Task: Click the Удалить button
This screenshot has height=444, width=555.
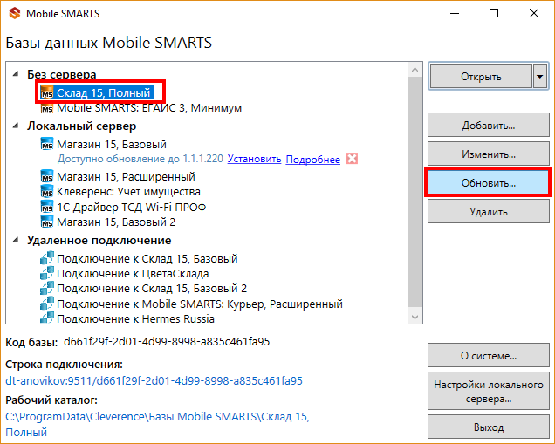Action: tap(489, 212)
